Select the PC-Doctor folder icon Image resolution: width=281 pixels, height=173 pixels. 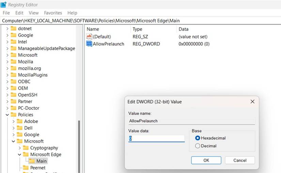13,108
